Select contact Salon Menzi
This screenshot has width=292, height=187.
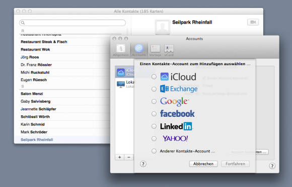coord(64,94)
